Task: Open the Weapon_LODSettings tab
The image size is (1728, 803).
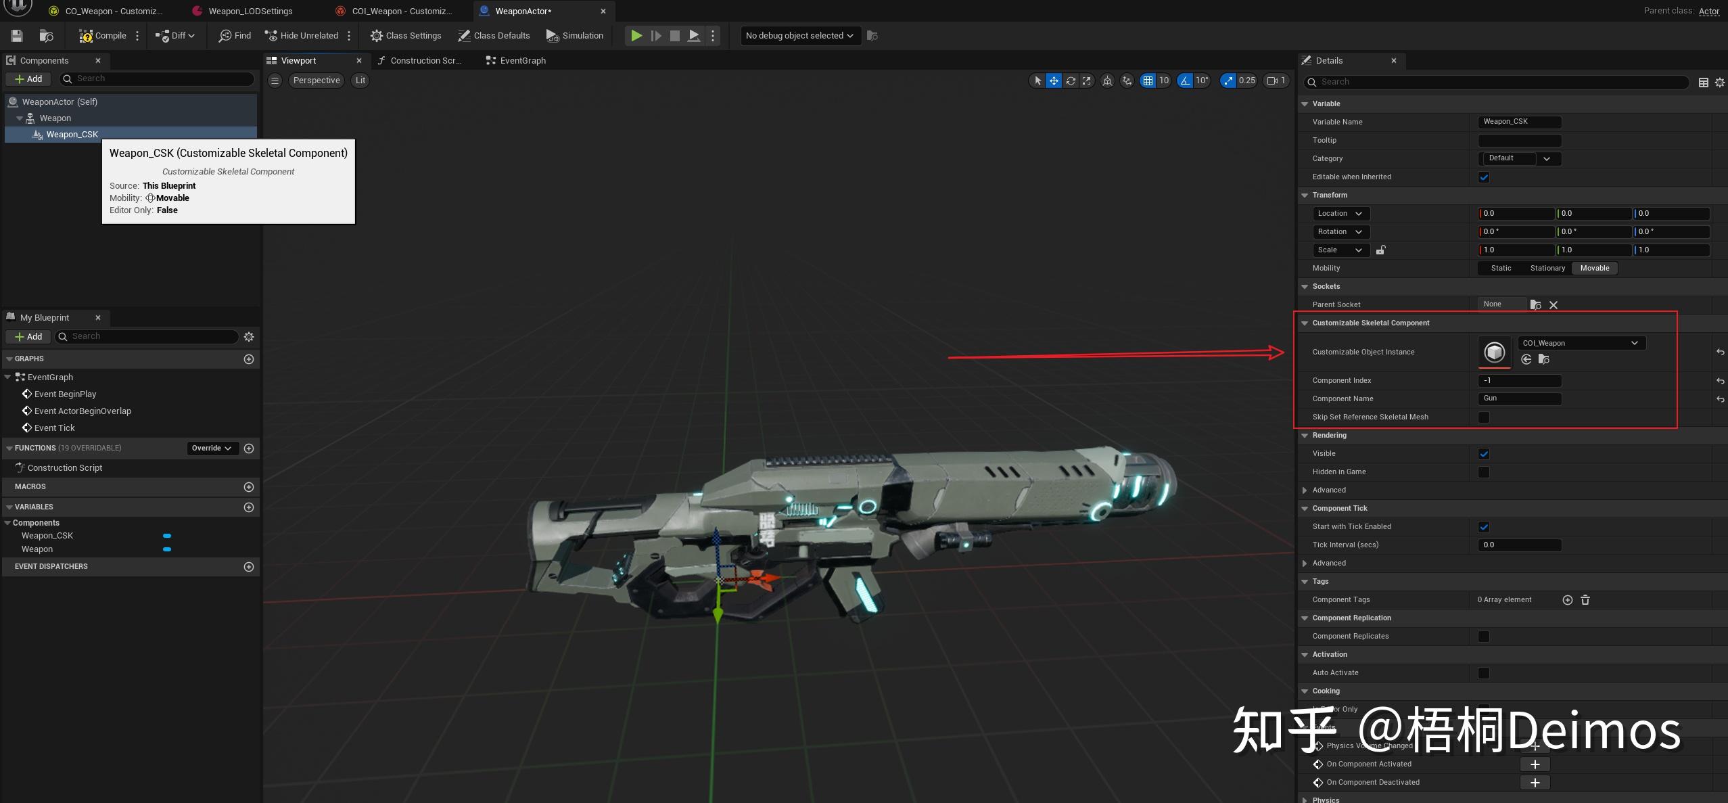Action: point(250,11)
